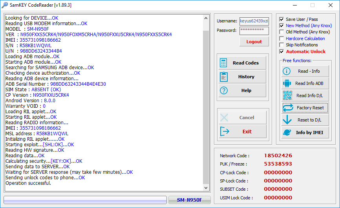Click Network Code value 18502426
The height and width of the screenshot is (208, 340).
[278, 156]
